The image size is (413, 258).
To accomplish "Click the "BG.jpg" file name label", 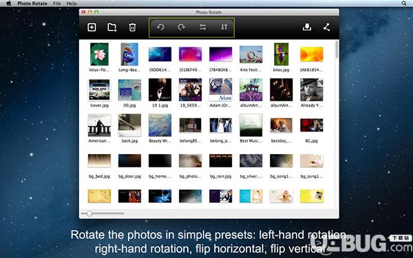I will pos(312,141).
